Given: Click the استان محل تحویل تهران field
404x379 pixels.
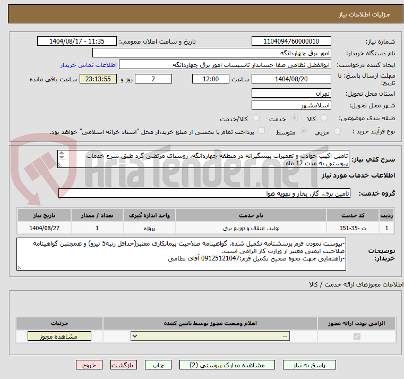Looking at the screenshot, I should (x=291, y=93).
